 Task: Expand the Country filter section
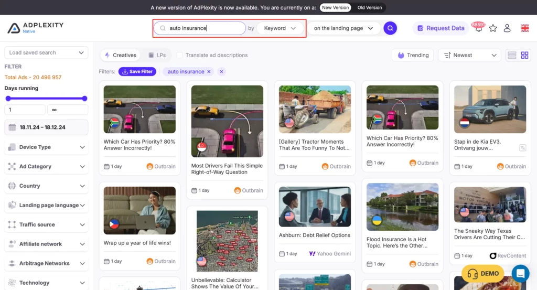point(46,186)
